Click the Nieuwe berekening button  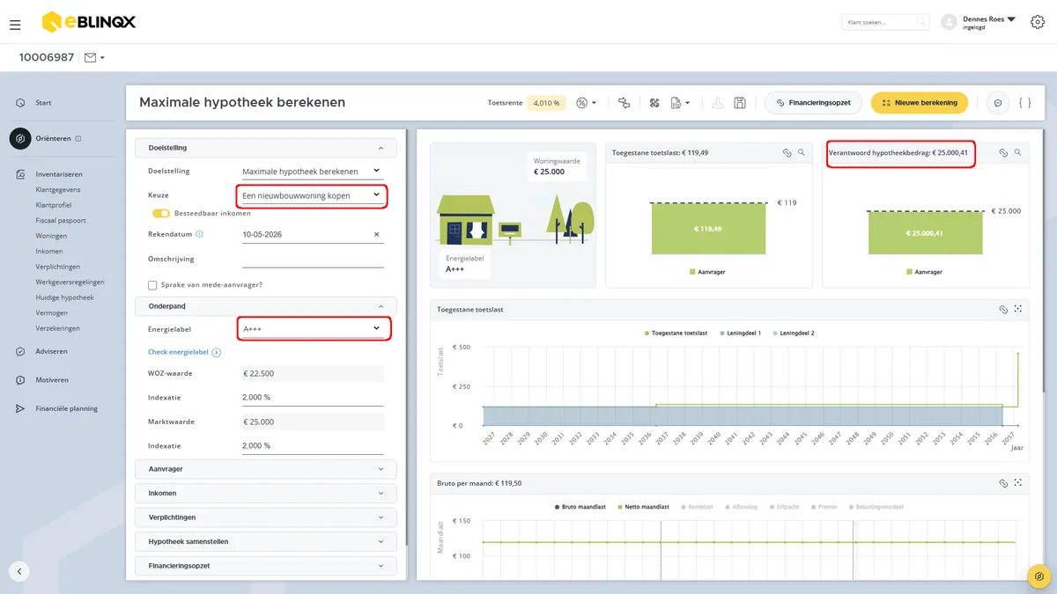coord(920,103)
